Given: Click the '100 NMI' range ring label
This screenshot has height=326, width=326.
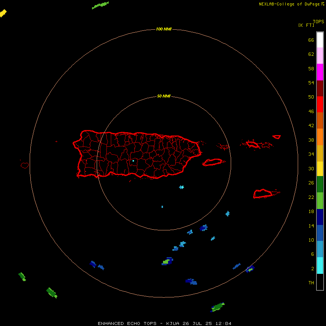Looking at the screenshot, I should [x=164, y=29].
